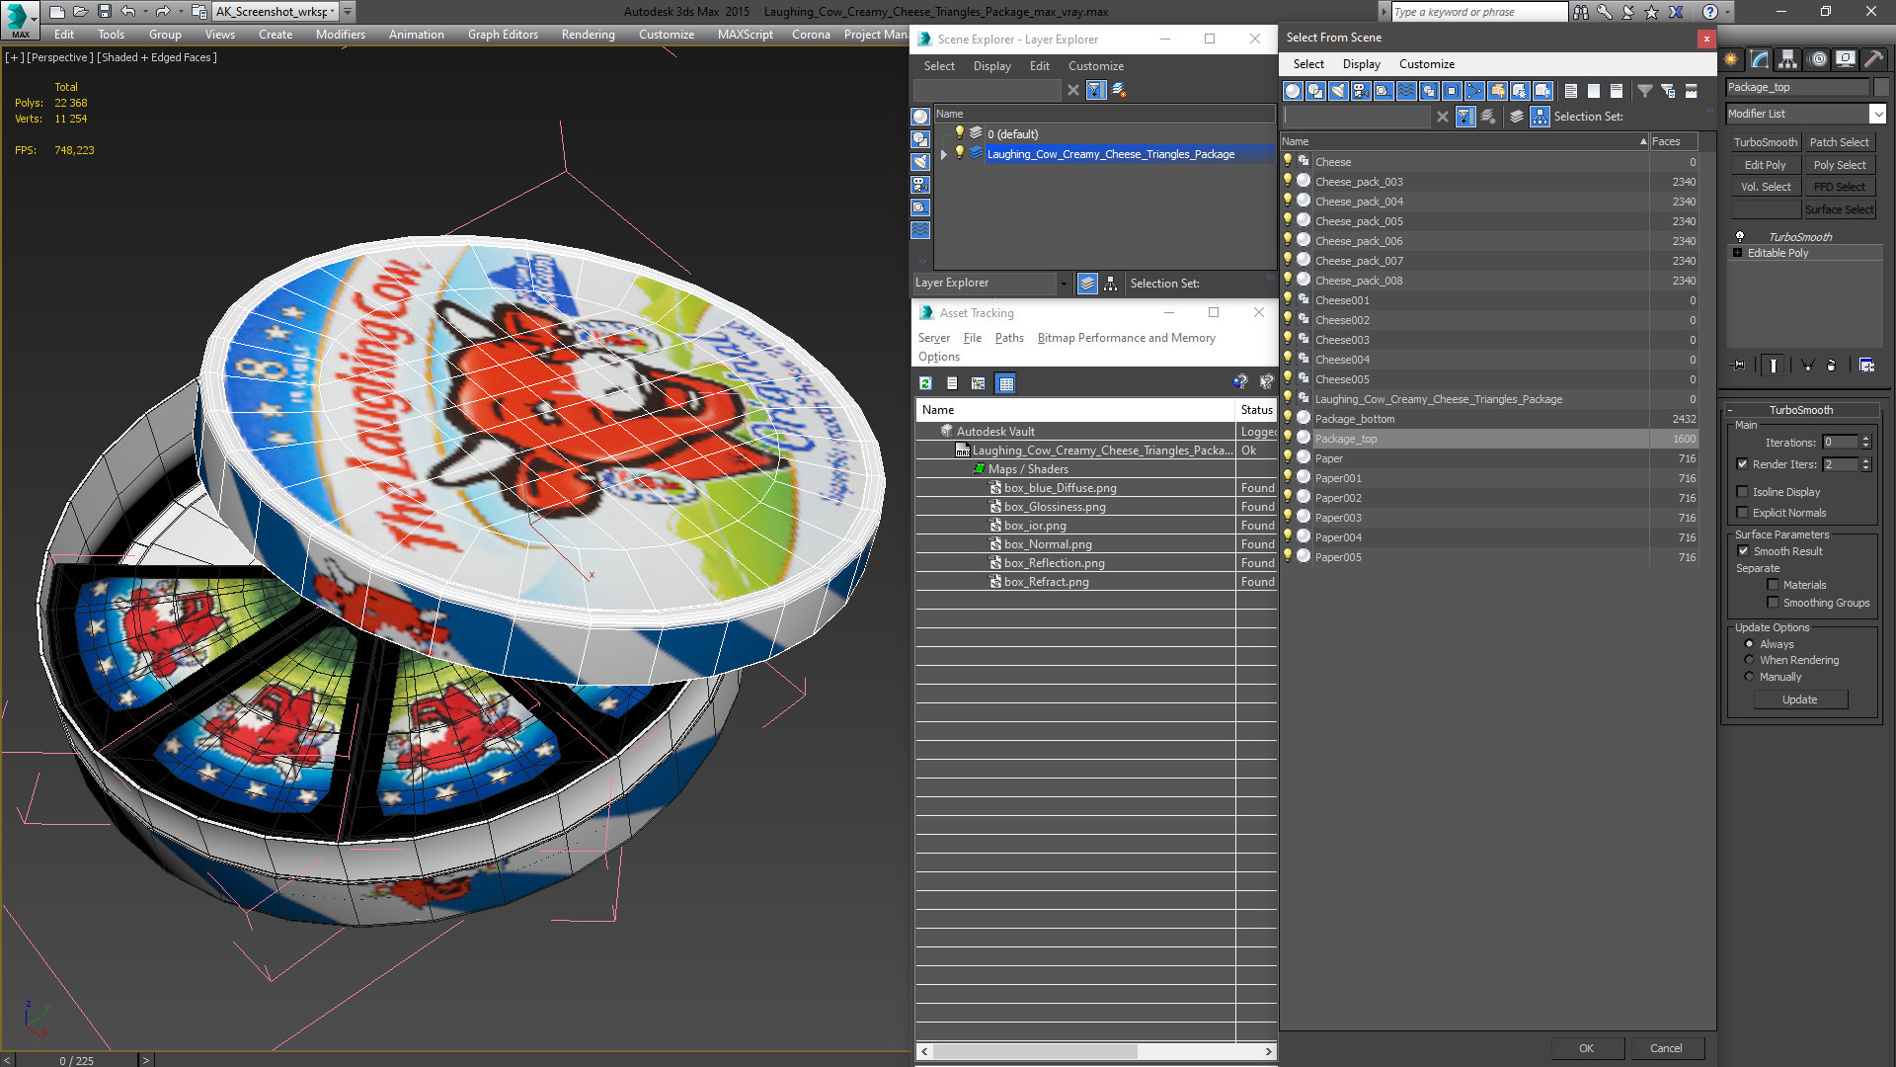Select Manually update option
This screenshot has width=1896, height=1067.
(x=1749, y=677)
